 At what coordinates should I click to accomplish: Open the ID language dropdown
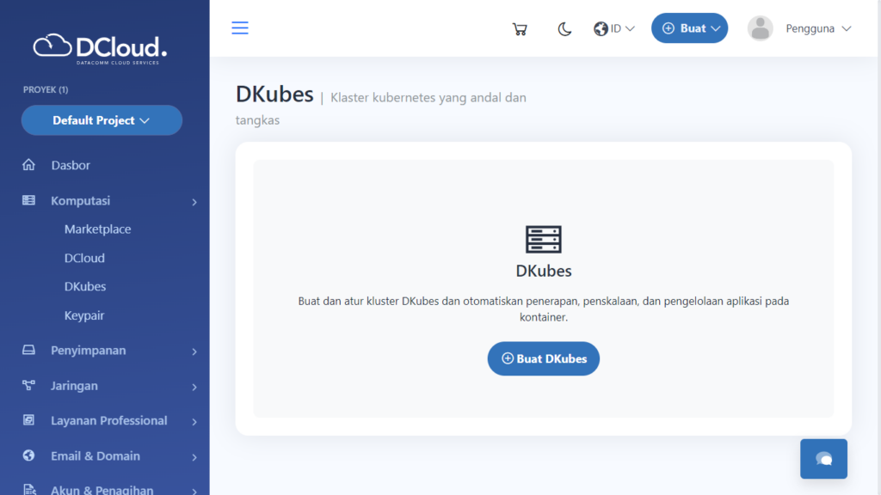tap(614, 28)
